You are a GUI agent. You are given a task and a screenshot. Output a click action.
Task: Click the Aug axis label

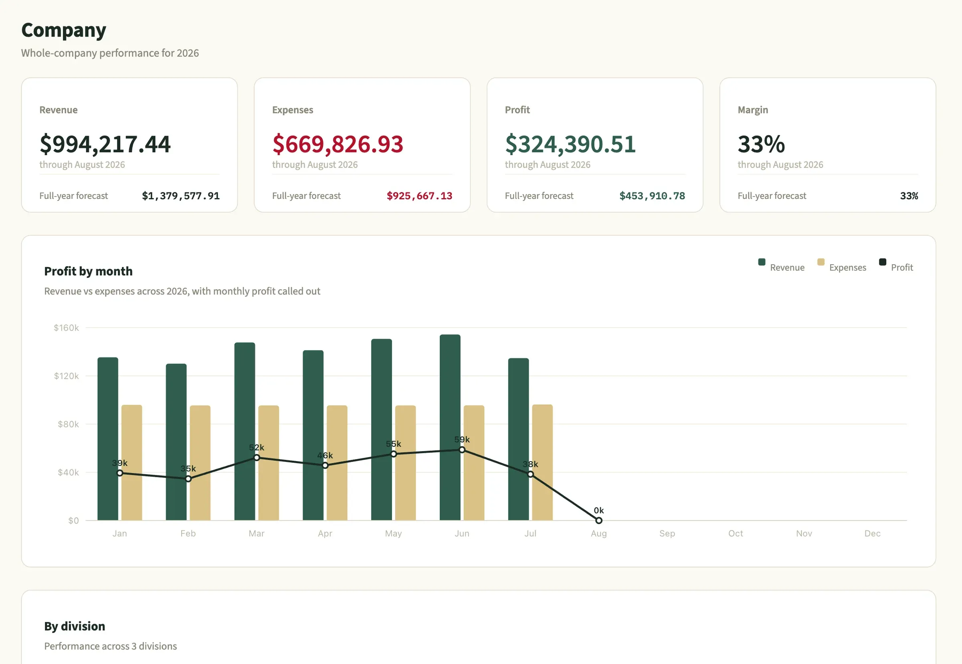click(598, 533)
